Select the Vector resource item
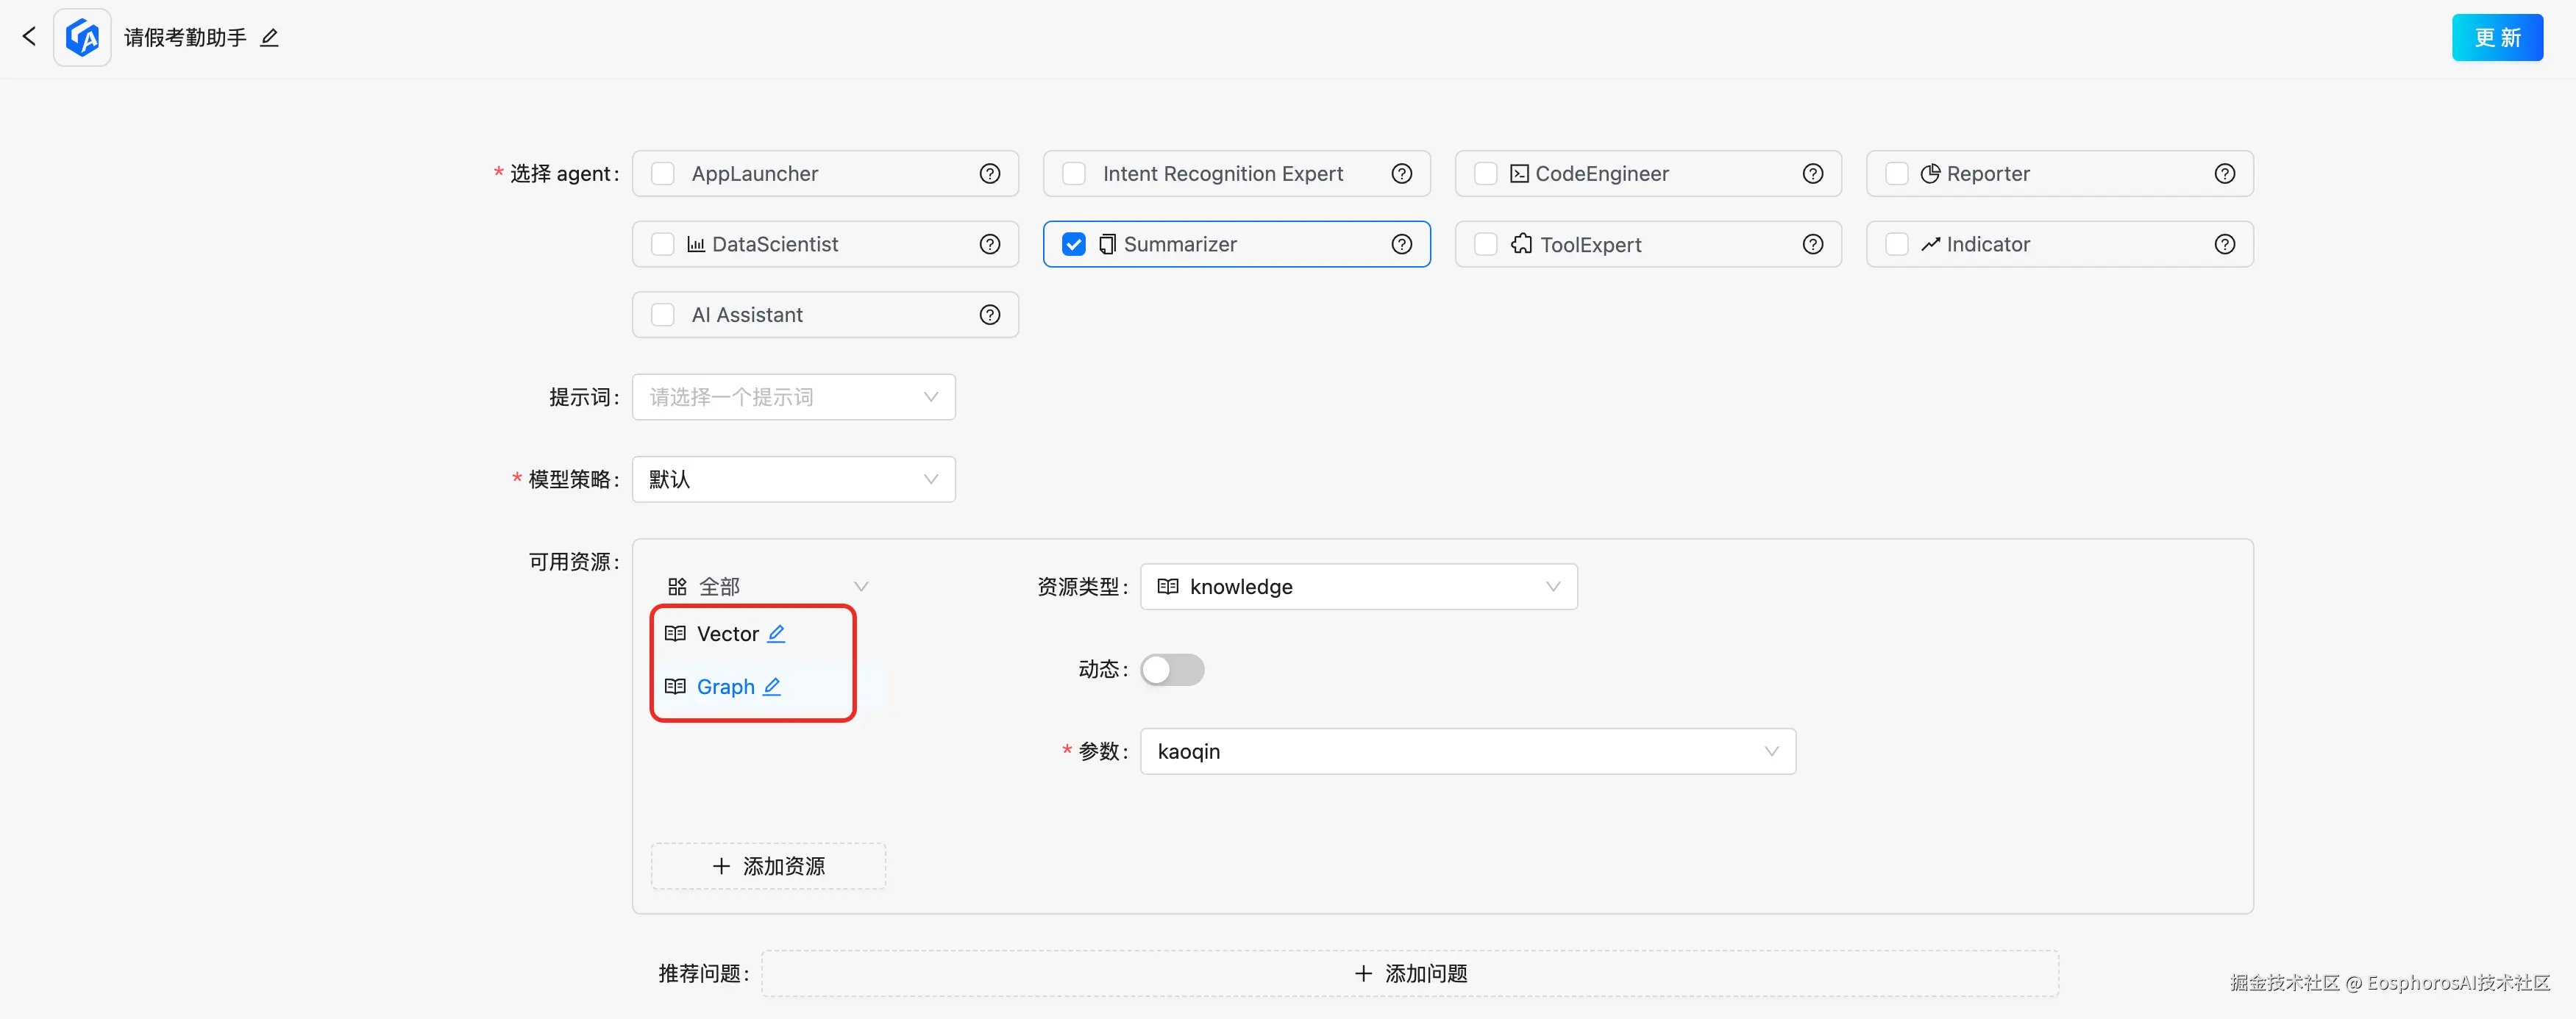This screenshot has height=1019, width=2576. pos(727,633)
